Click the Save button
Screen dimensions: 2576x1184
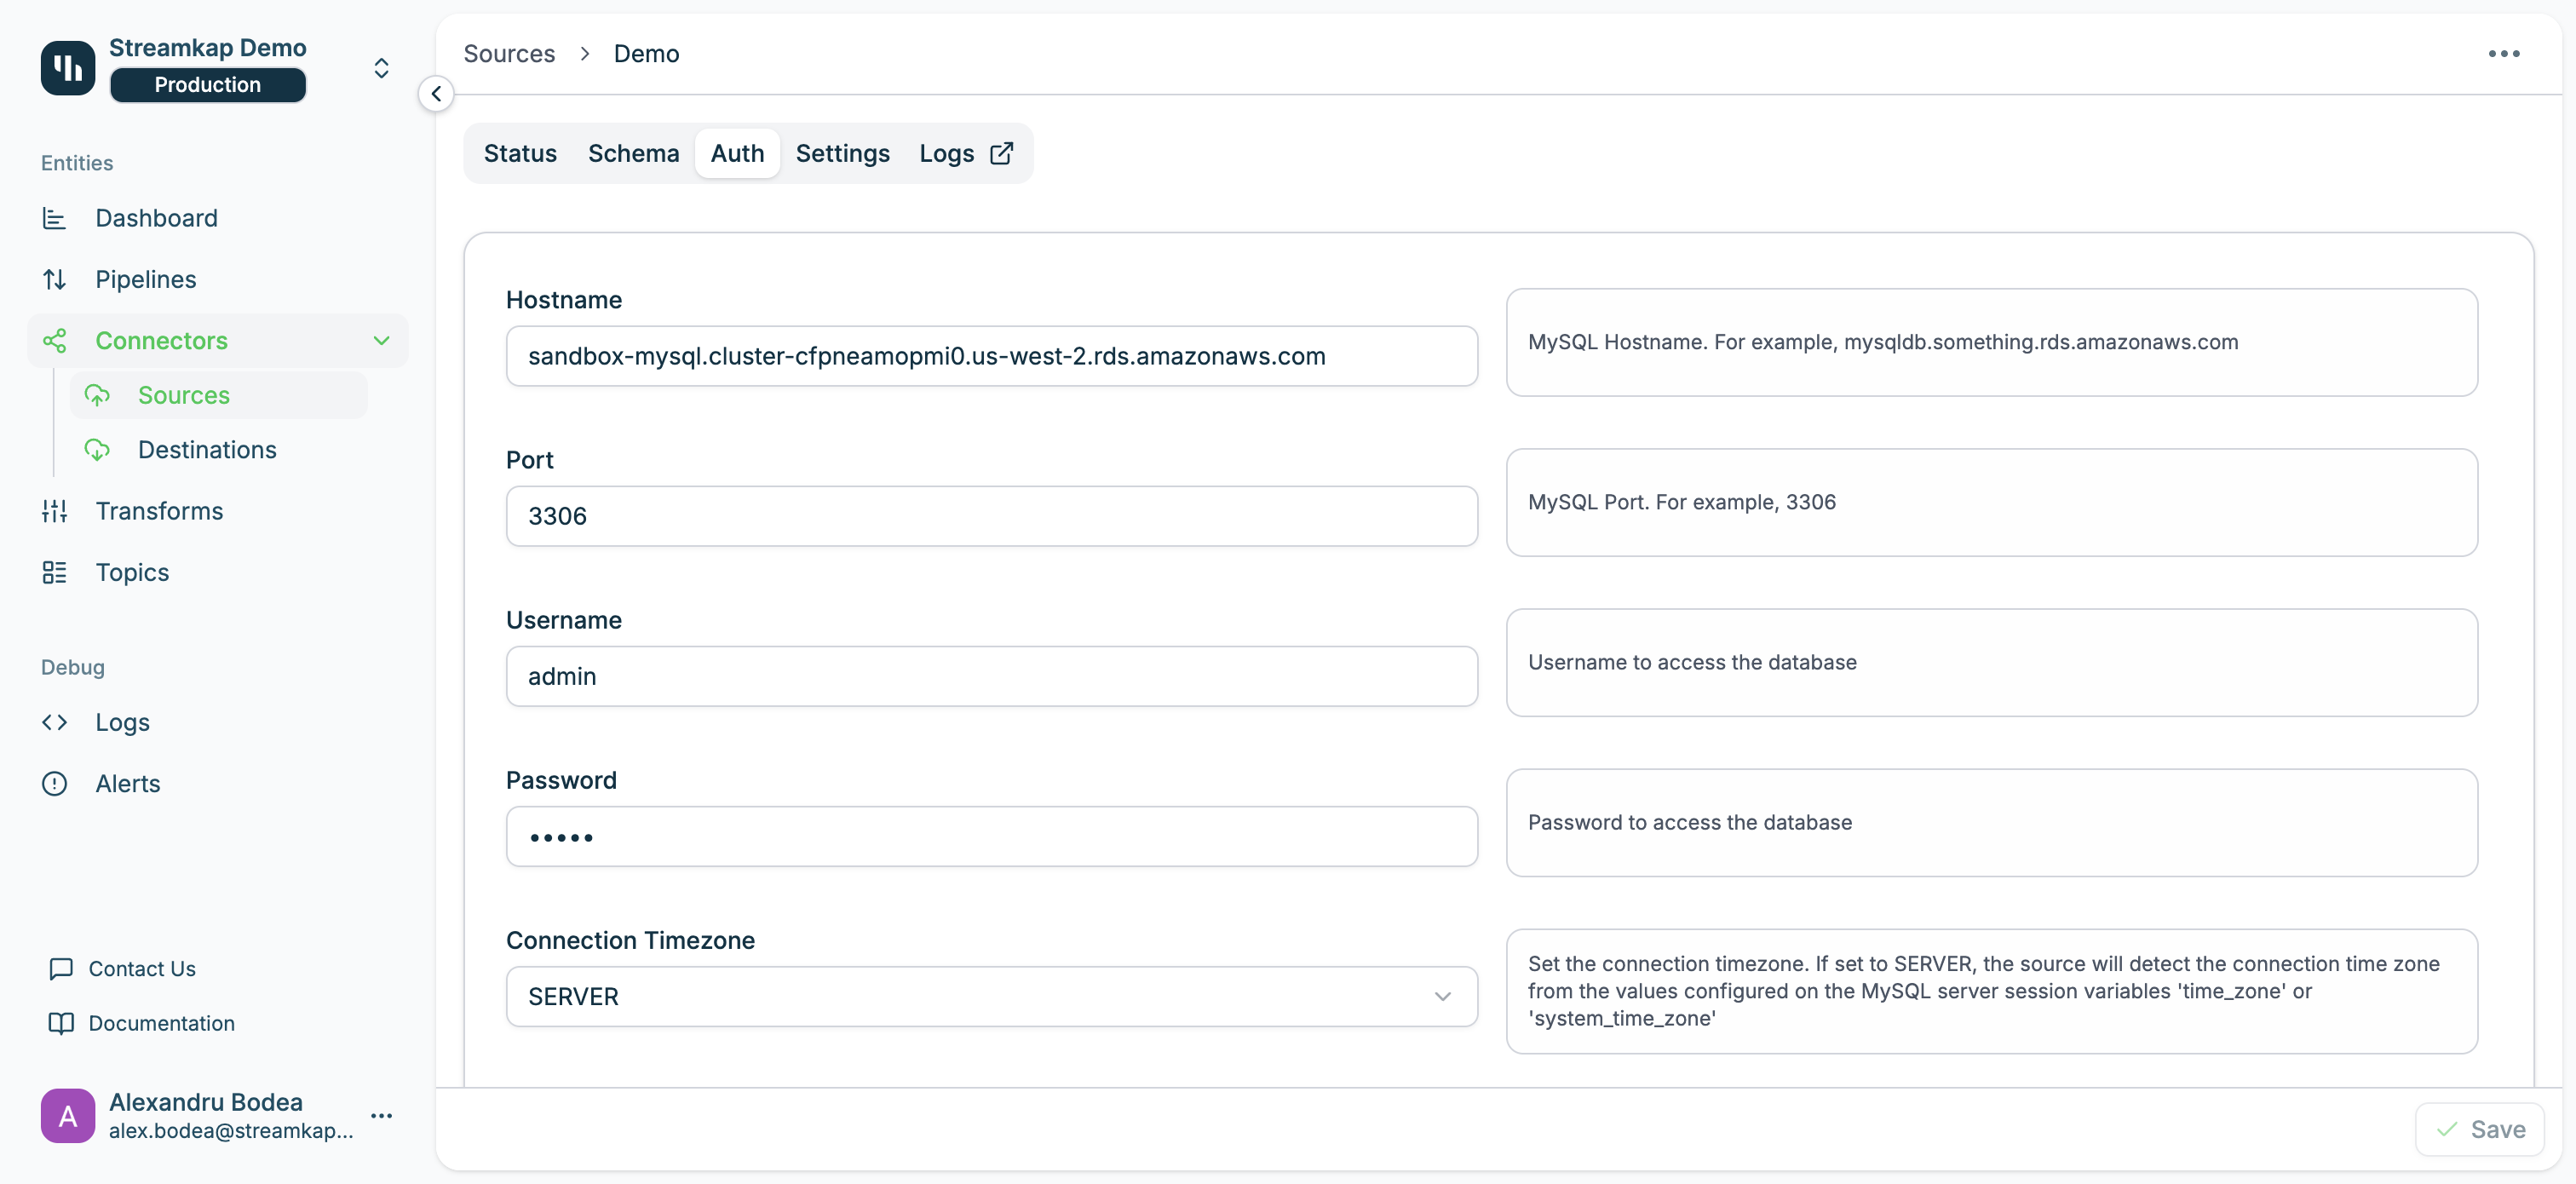pyautogui.click(x=2479, y=1129)
